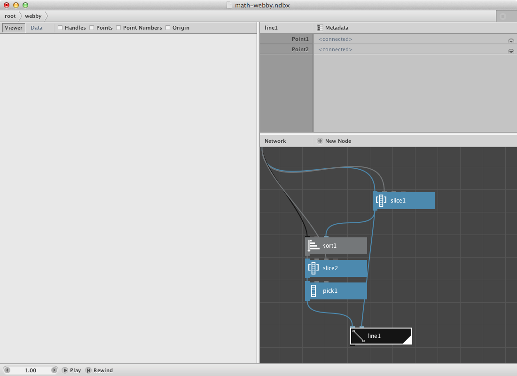Click the line1 node icon
The width and height of the screenshot is (517, 376).
coord(359,336)
